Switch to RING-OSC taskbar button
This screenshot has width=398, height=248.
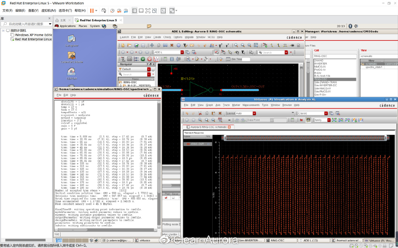click(x=281, y=240)
